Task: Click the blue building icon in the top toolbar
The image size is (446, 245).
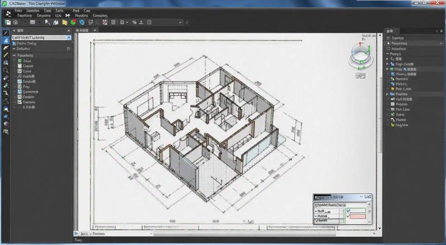Action: 56,22
